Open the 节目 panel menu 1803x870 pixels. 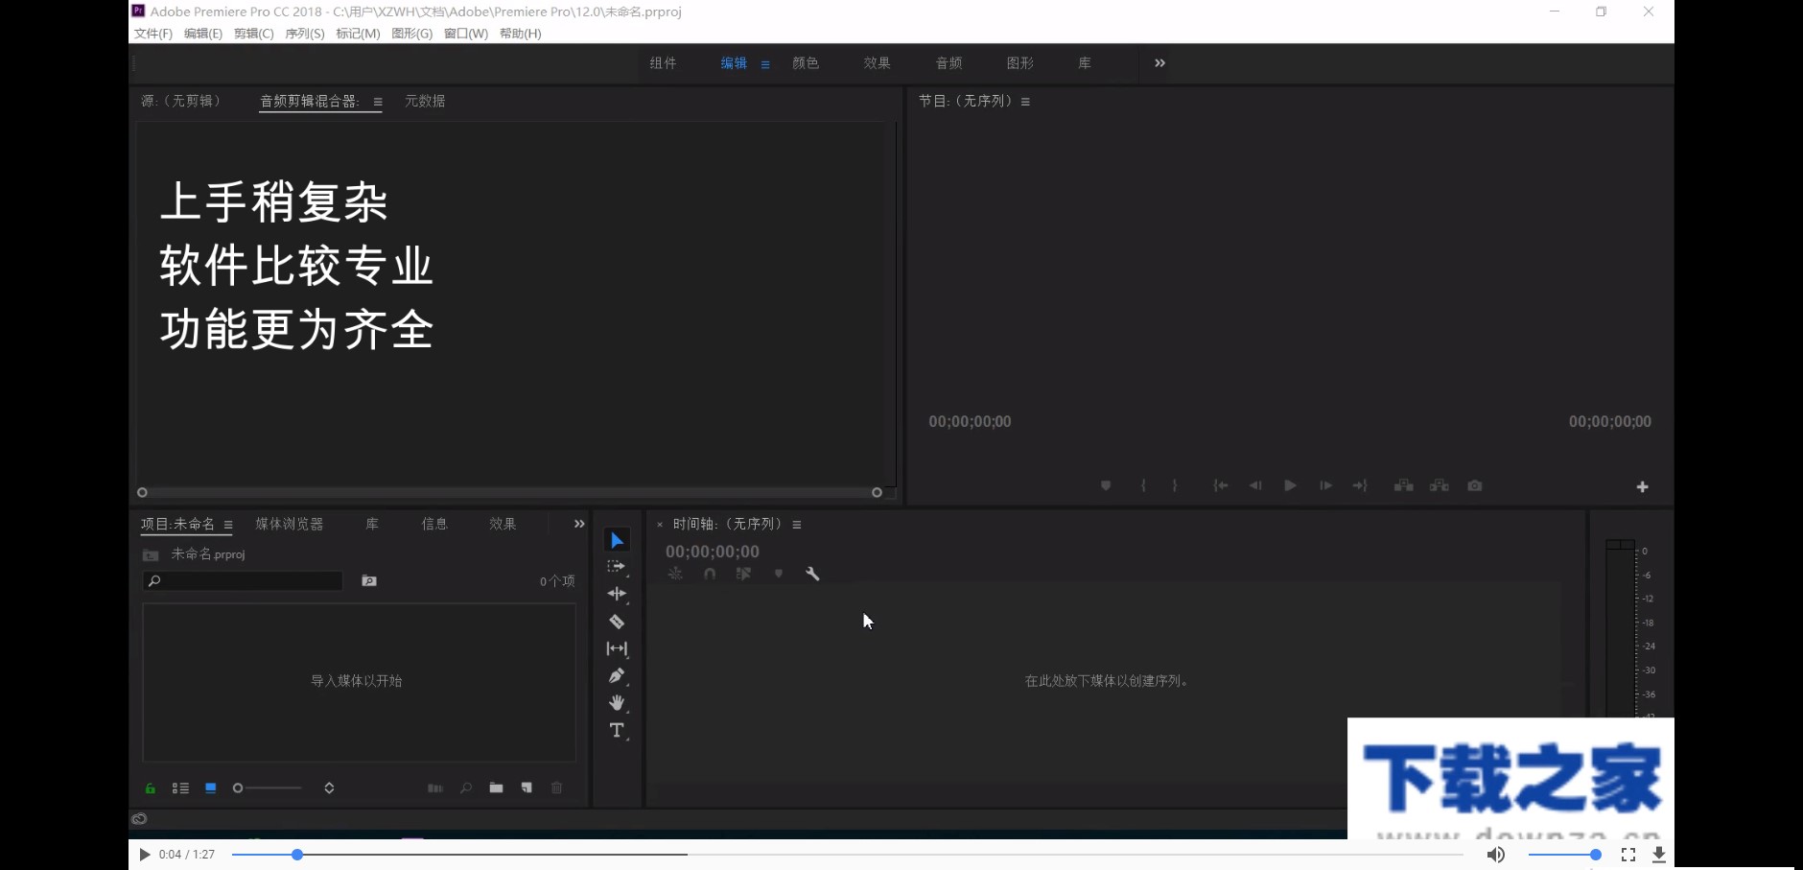(x=1025, y=100)
